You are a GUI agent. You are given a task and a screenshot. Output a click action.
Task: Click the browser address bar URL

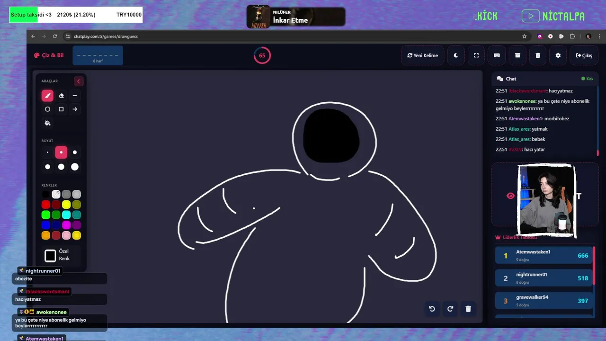pyautogui.click(x=106, y=36)
